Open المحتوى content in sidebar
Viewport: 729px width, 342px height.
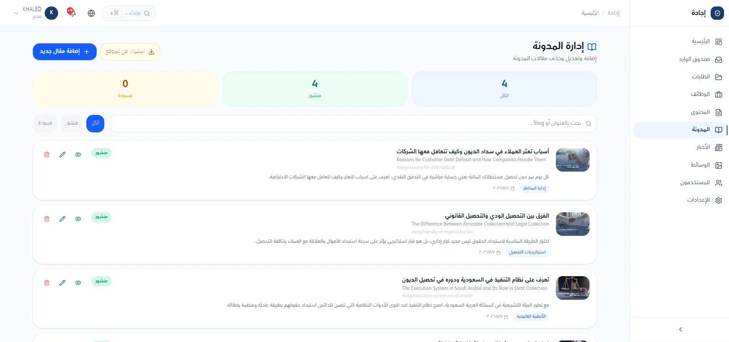click(680, 112)
